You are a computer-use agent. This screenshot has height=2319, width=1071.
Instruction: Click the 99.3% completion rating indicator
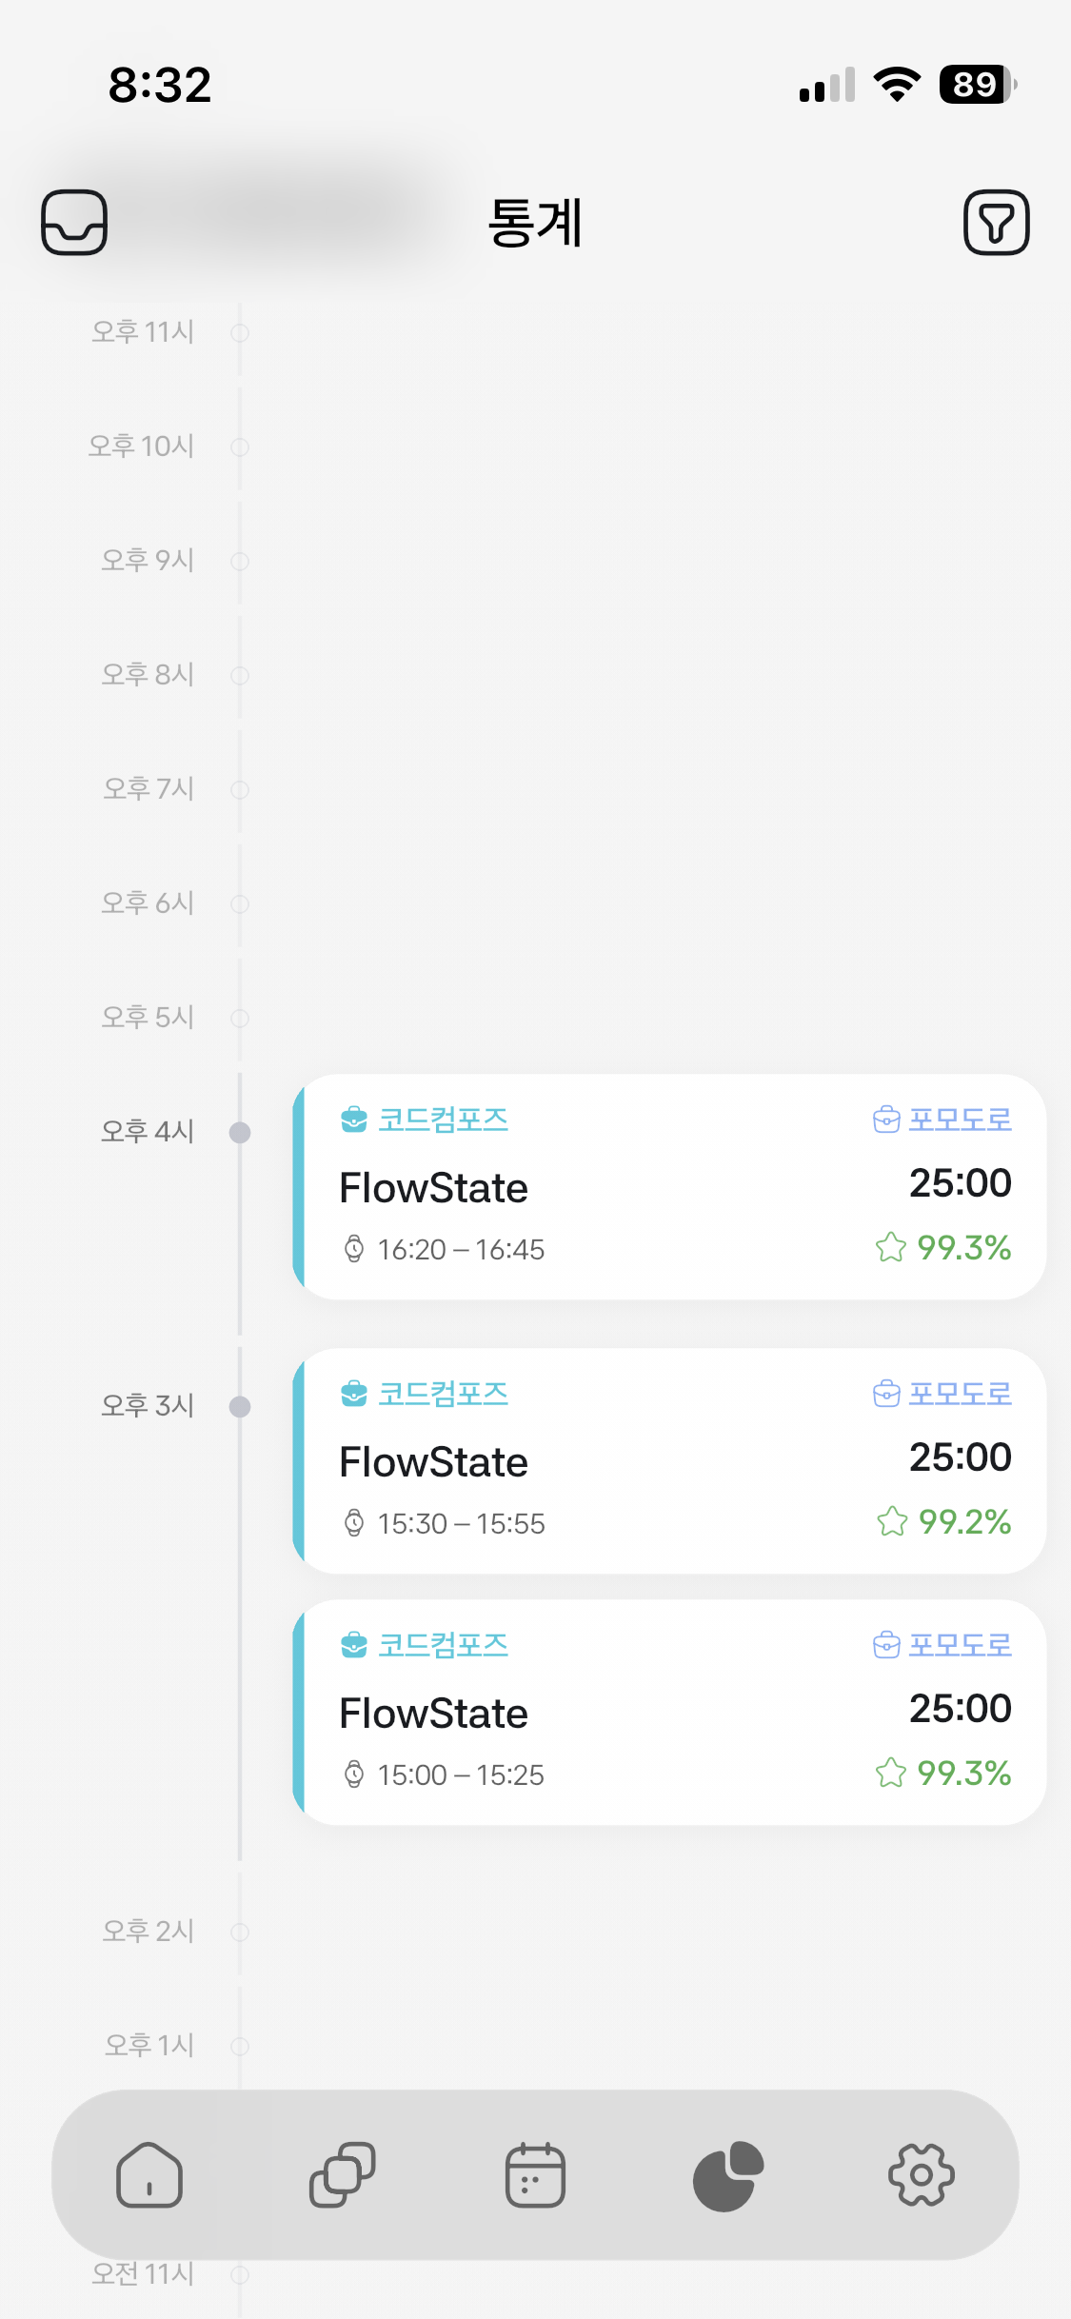tap(963, 1249)
